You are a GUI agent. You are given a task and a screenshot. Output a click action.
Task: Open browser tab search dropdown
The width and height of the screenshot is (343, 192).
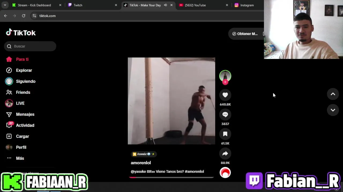[5, 5]
